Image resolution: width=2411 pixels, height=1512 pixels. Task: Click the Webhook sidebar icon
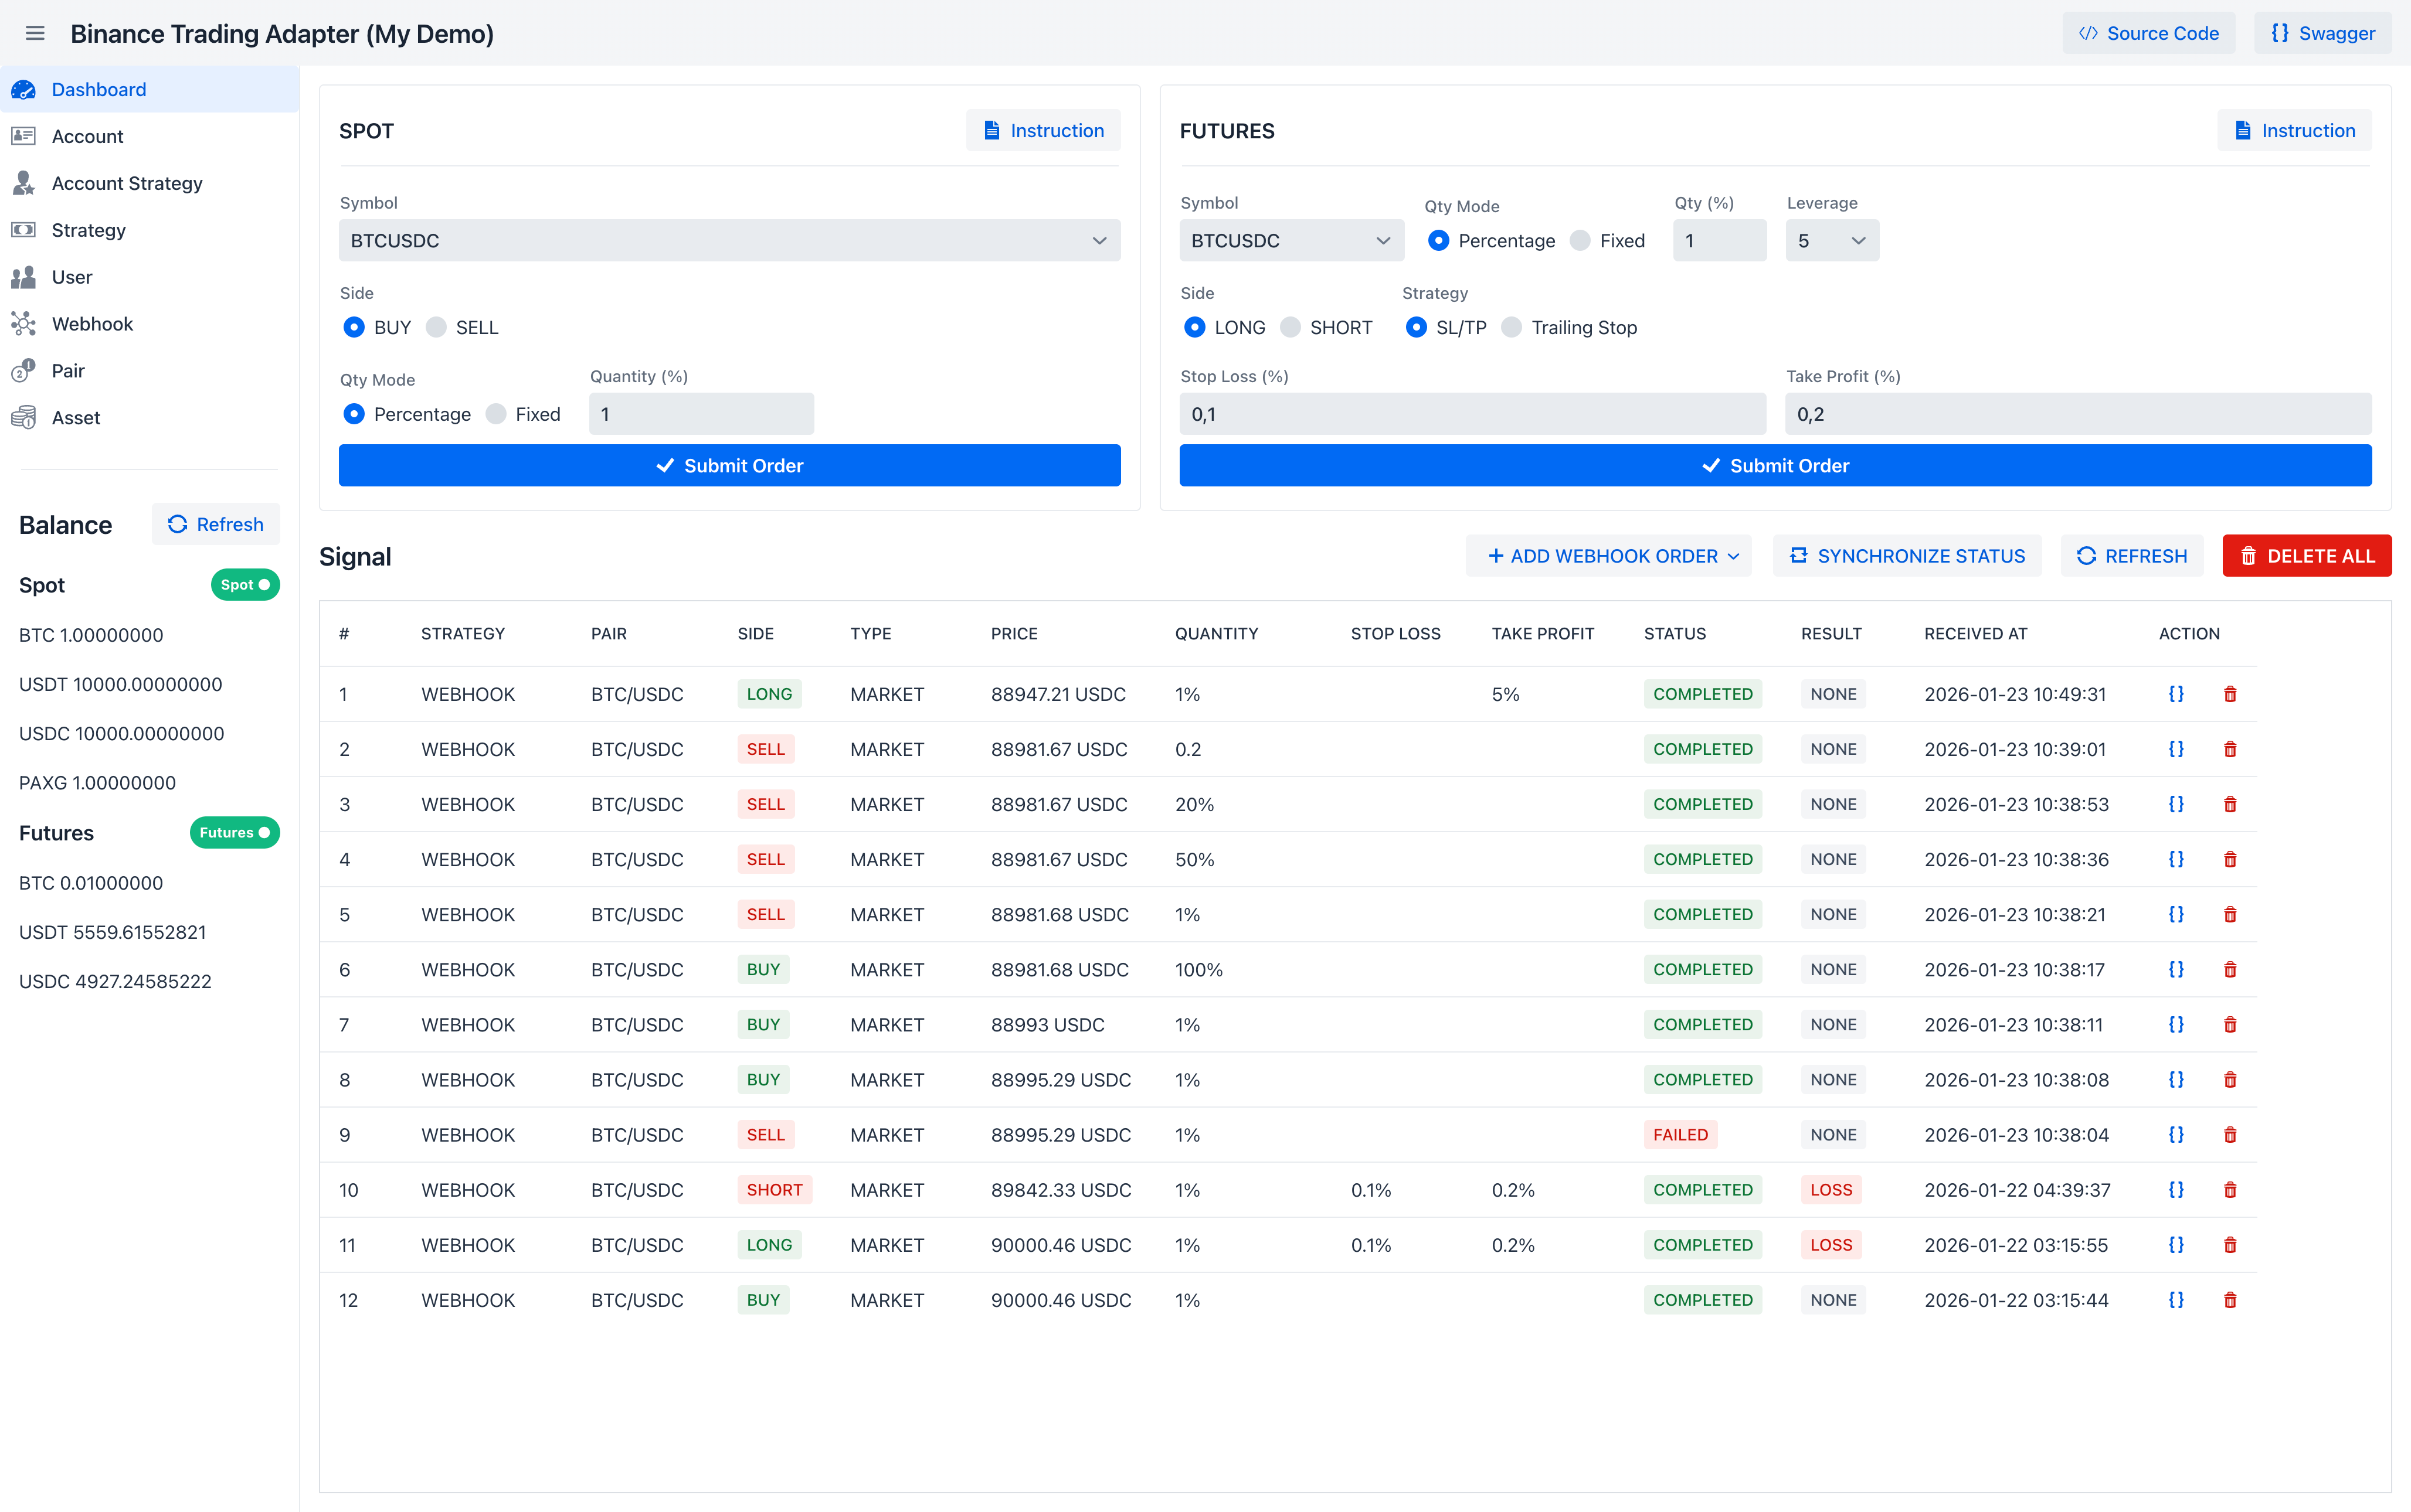click(24, 324)
